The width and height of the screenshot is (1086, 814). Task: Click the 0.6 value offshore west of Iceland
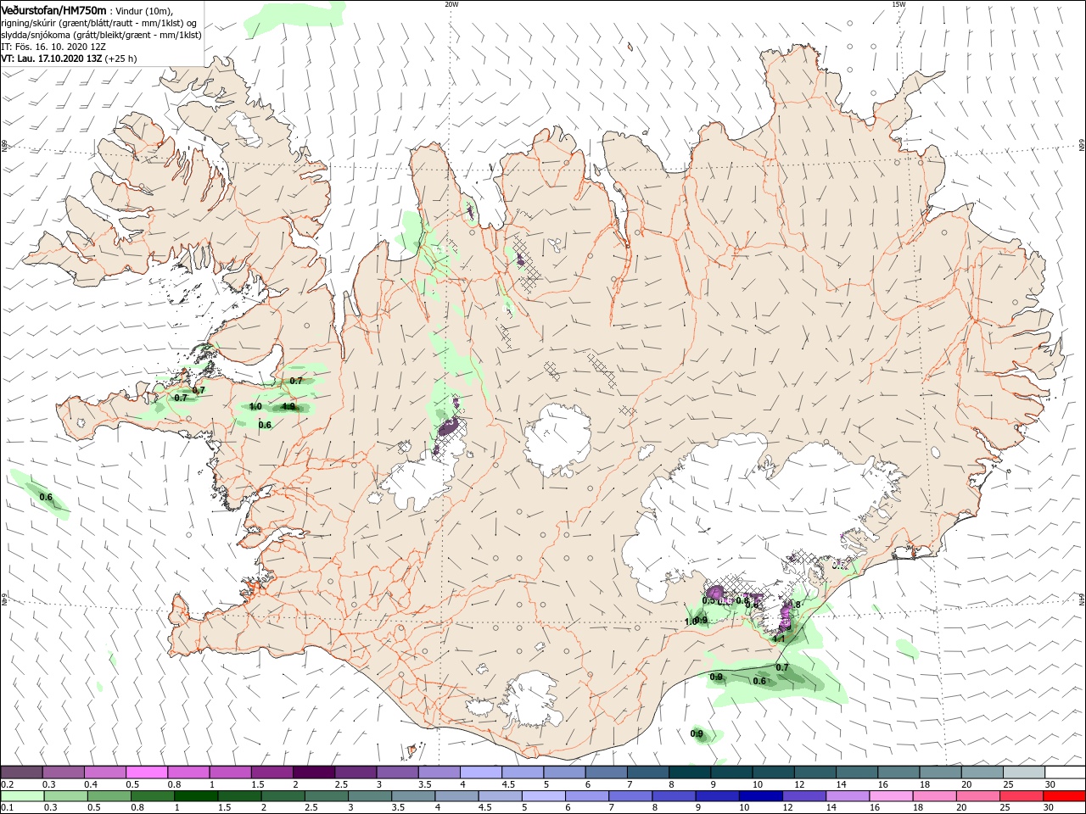tap(46, 497)
